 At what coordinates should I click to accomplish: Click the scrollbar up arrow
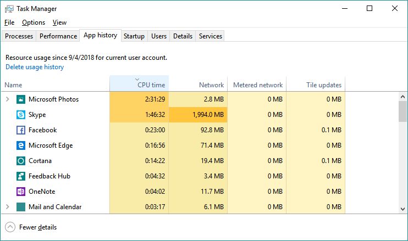click(403, 97)
